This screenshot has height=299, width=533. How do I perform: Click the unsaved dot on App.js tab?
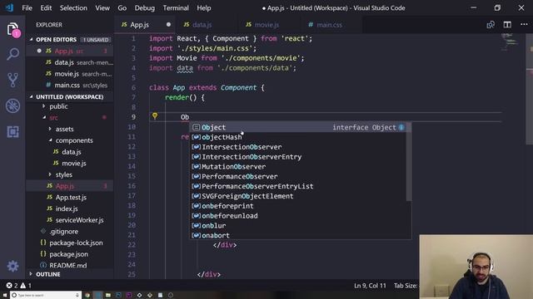point(168,24)
